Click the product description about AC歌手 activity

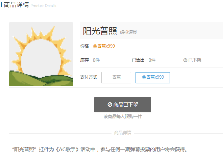[100, 150]
